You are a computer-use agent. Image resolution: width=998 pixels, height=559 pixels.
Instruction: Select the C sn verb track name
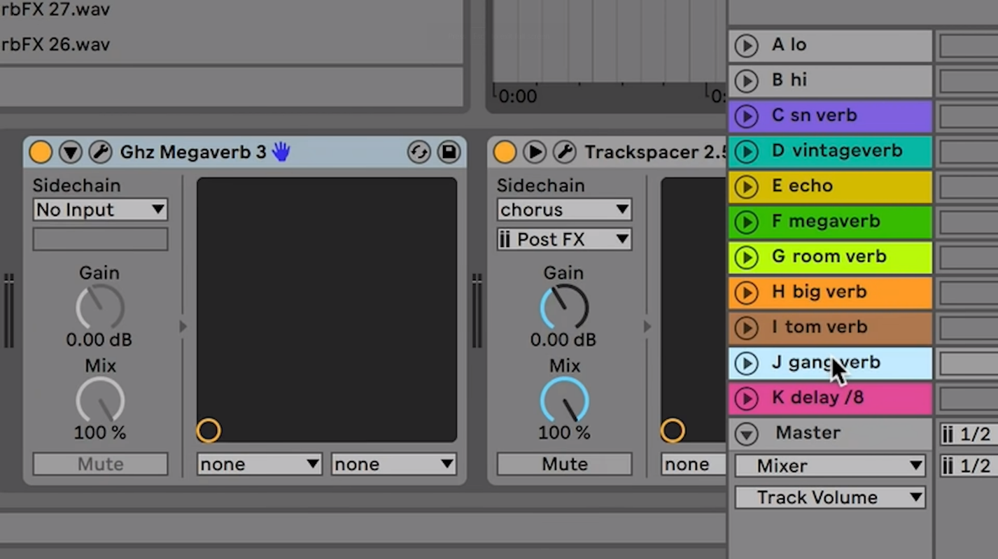(x=815, y=115)
